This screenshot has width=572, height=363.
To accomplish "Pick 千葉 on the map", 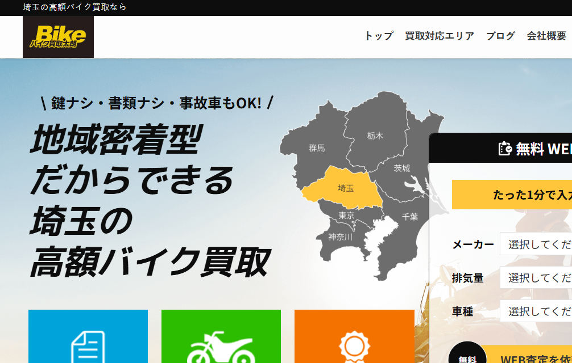I will coord(409,217).
